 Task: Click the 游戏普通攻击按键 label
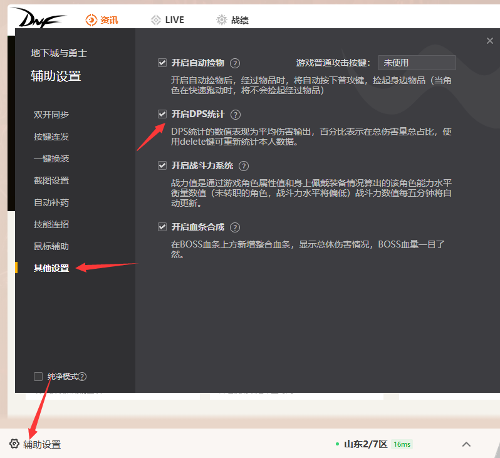coord(333,63)
